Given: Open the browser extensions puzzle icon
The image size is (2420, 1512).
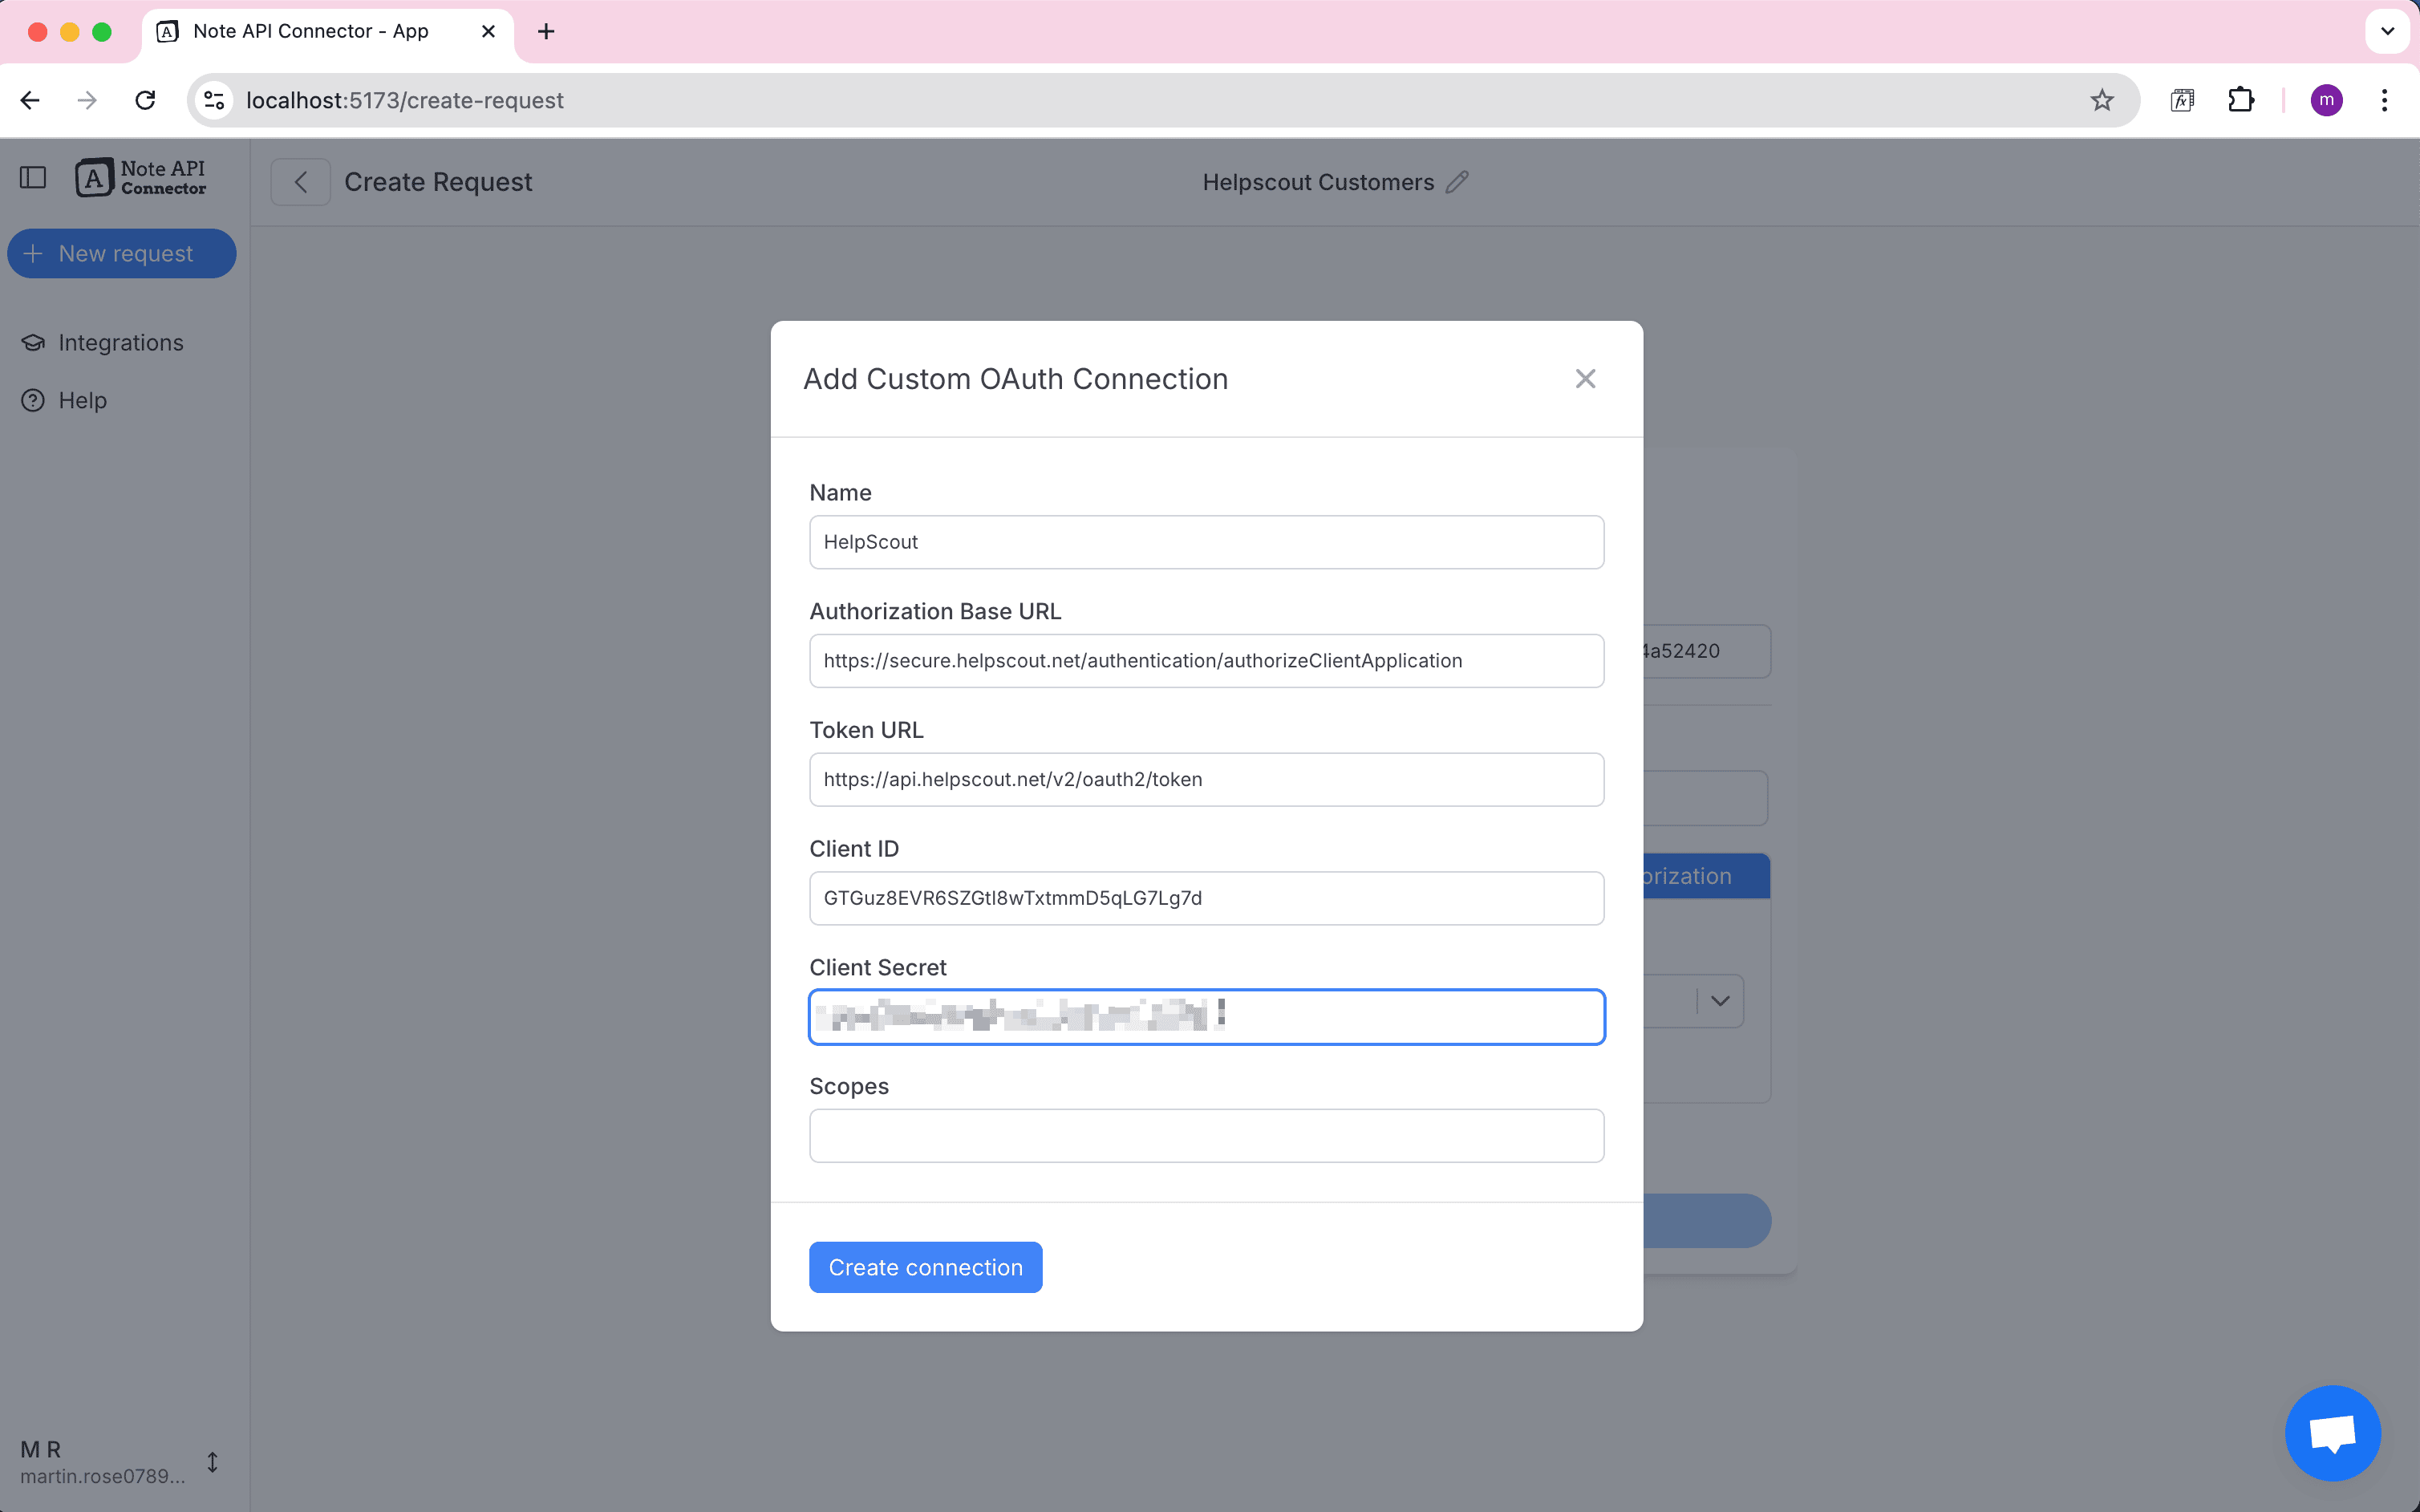Looking at the screenshot, I should coord(2241,100).
